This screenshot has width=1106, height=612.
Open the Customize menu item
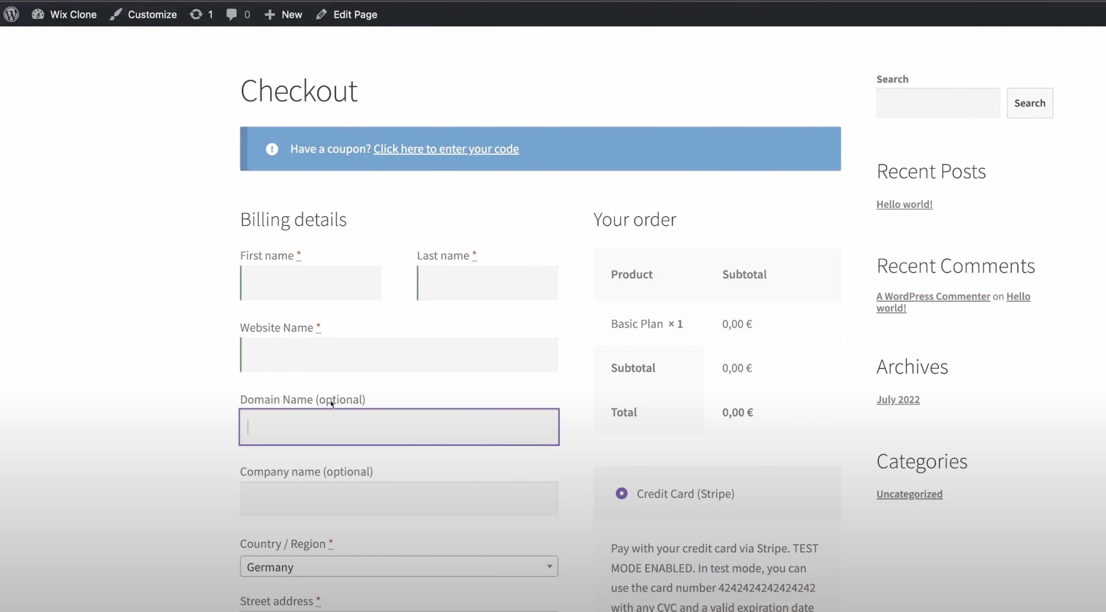(x=152, y=15)
